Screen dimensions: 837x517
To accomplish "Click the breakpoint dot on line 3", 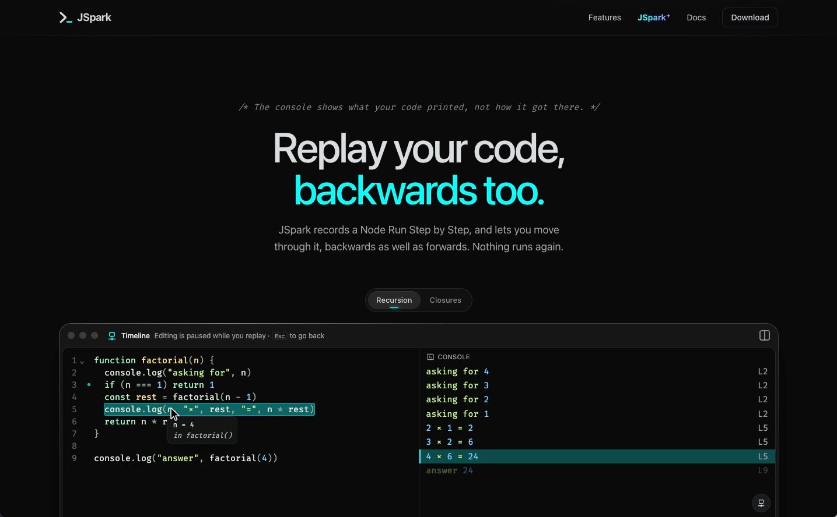I will 89,385.
